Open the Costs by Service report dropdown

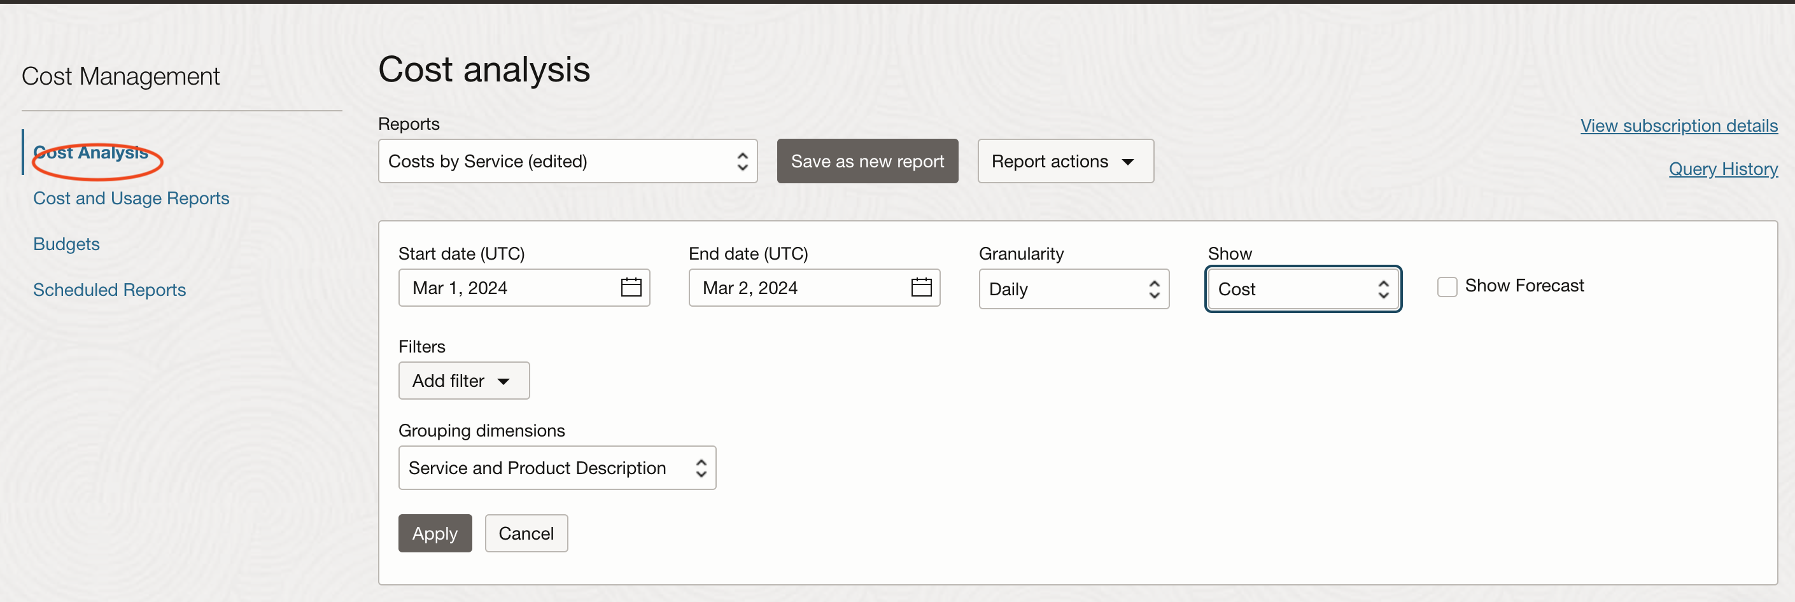pyautogui.click(x=568, y=161)
